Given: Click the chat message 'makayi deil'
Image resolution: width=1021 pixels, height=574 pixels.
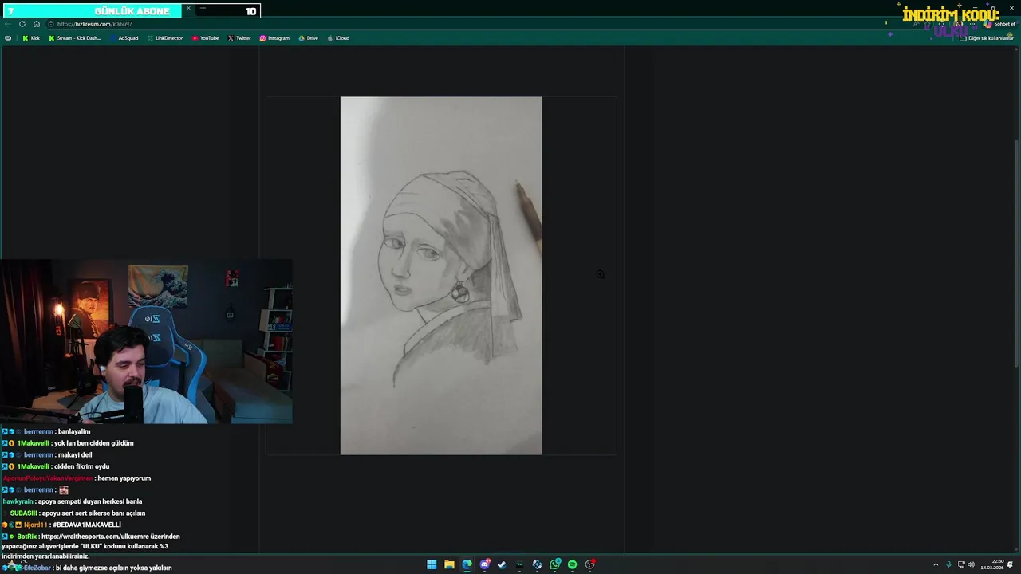Looking at the screenshot, I should click(x=75, y=454).
